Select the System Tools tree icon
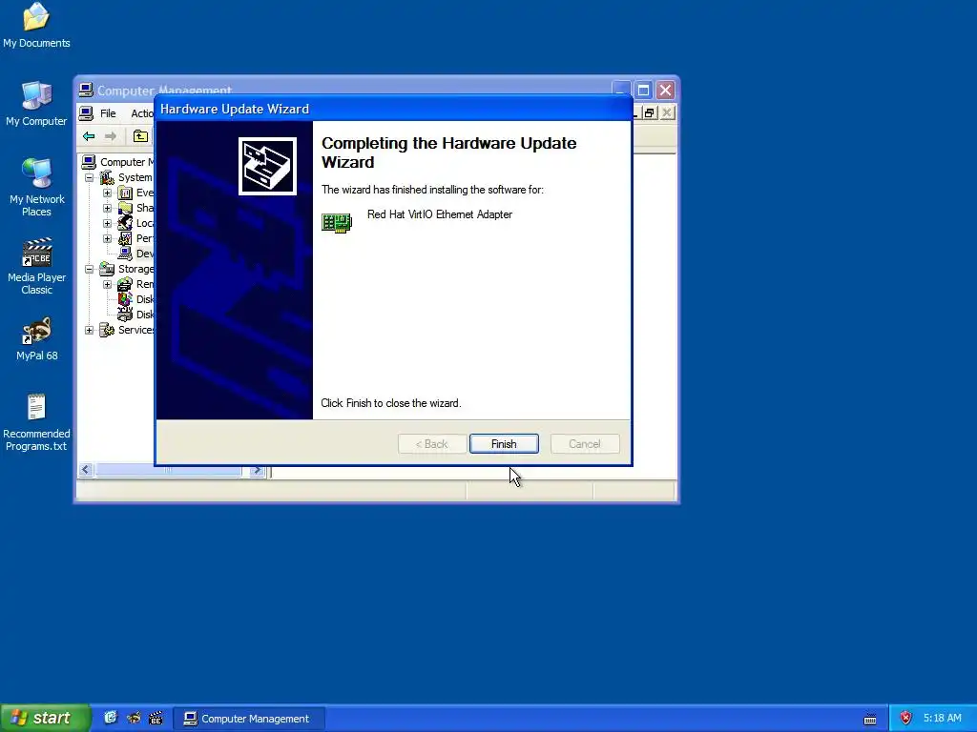 [107, 177]
